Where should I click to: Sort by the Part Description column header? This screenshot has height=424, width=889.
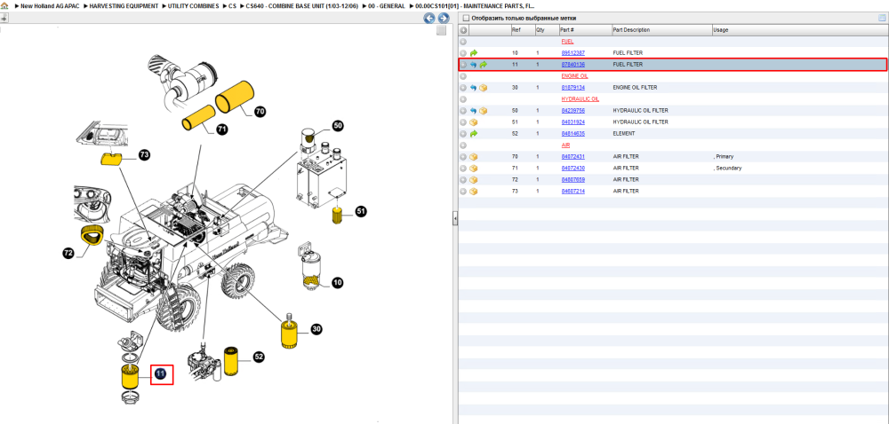coord(661,30)
